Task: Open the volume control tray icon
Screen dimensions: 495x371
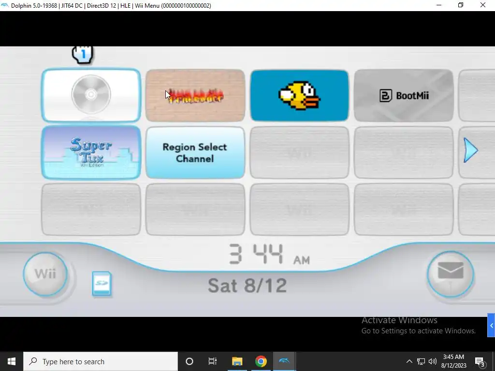Action: (x=433, y=361)
